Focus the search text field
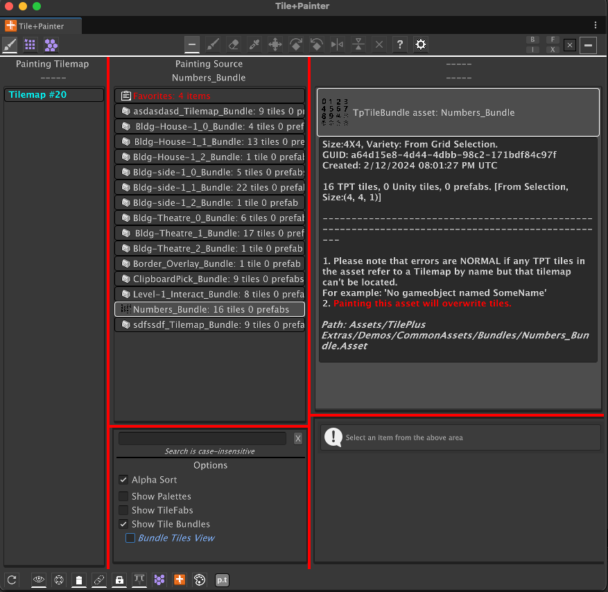The width and height of the screenshot is (608, 592). tap(202, 439)
